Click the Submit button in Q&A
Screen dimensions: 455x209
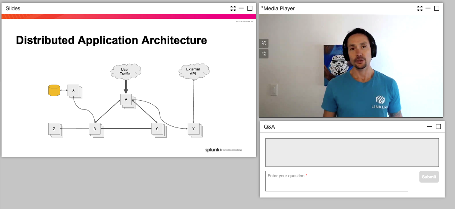[x=429, y=177]
